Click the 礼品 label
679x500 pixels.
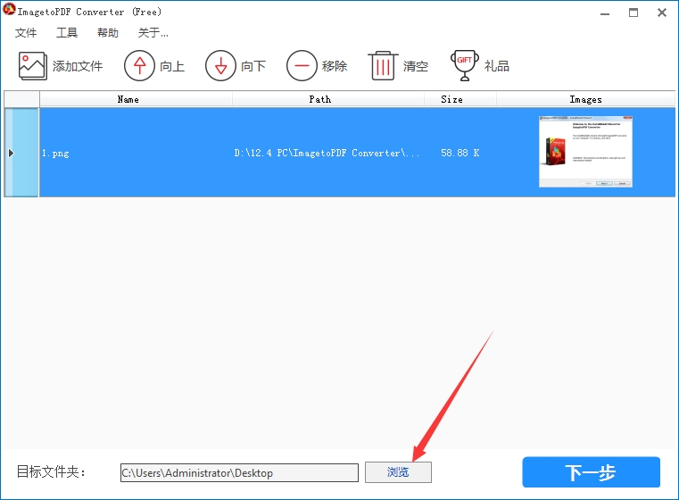click(x=497, y=66)
